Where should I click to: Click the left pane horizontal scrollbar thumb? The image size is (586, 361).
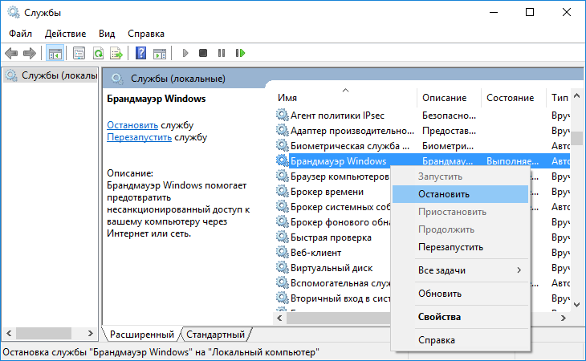43,333
